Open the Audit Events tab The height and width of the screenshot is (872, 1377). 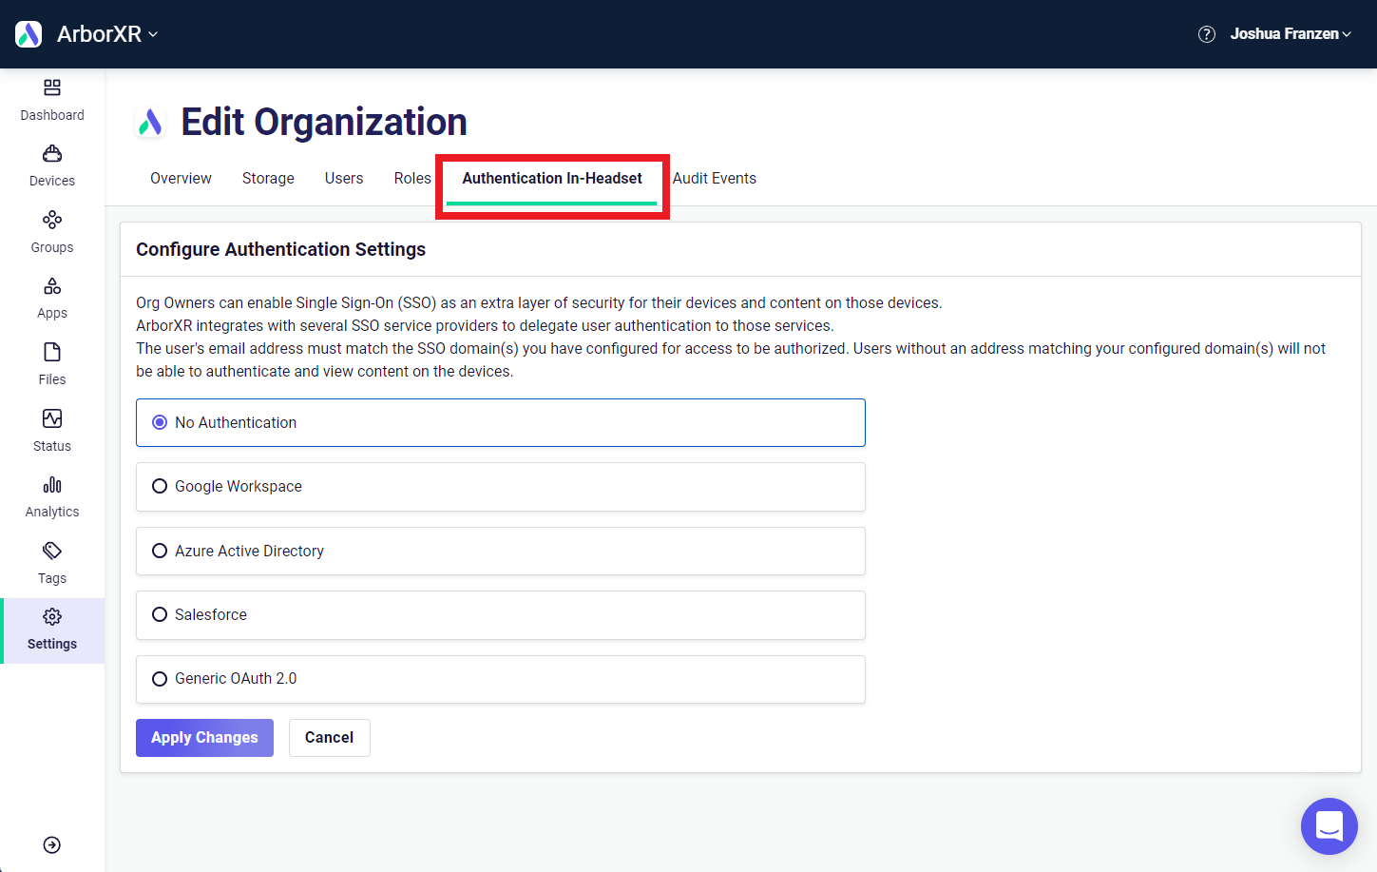pyautogui.click(x=715, y=179)
